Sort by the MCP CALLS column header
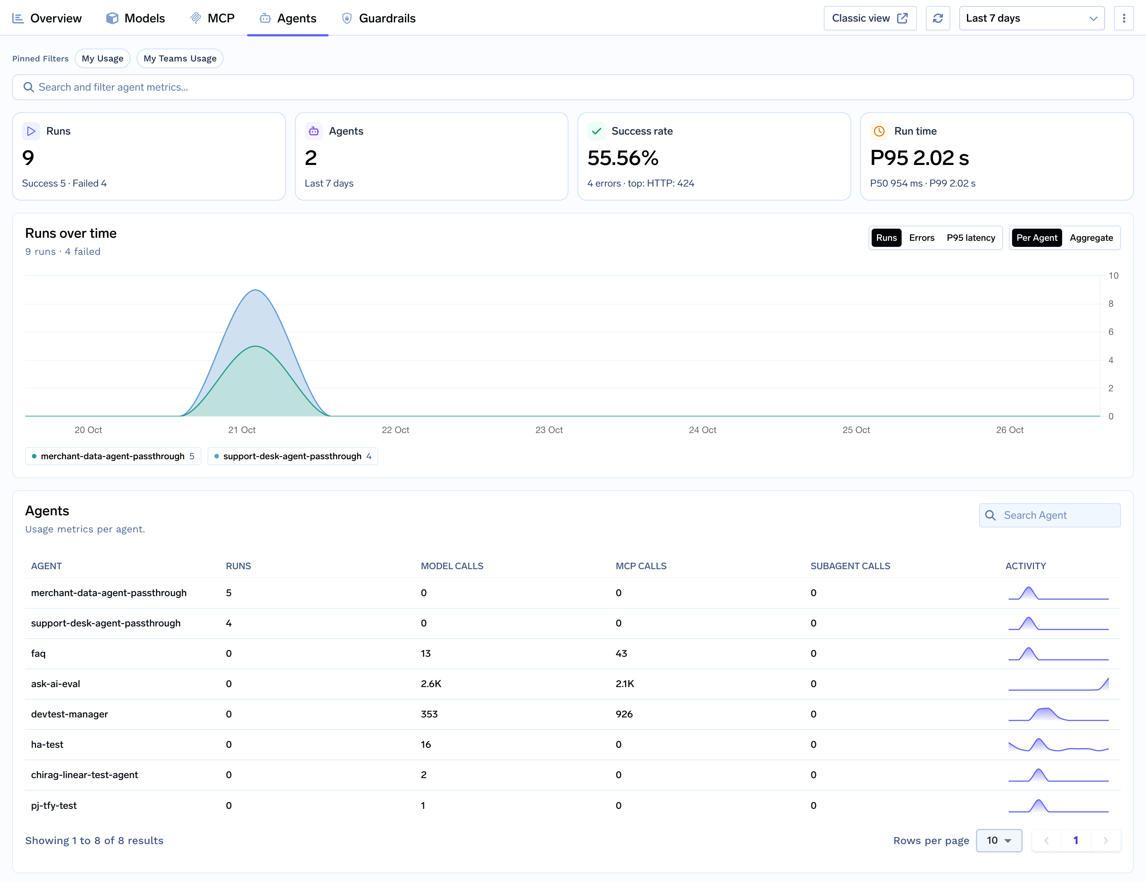1146x882 pixels. point(641,567)
